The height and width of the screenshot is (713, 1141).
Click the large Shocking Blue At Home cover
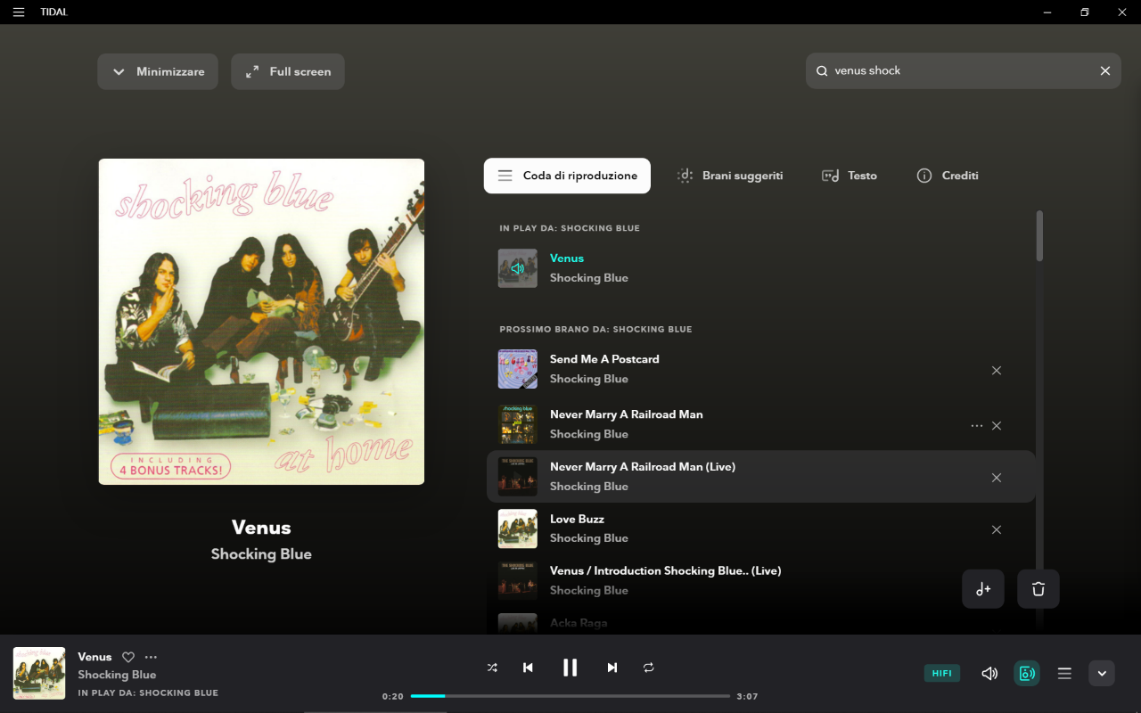pos(261,322)
